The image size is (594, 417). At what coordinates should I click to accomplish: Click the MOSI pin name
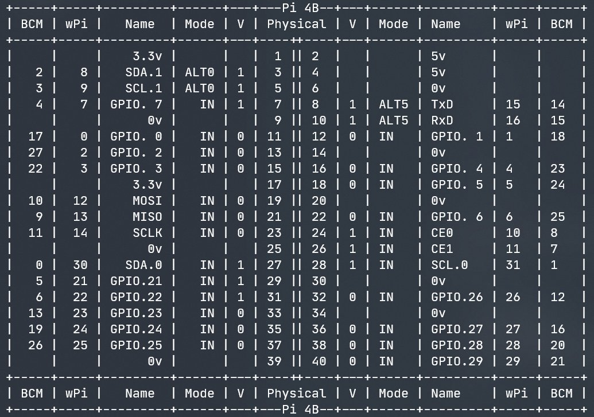(x=147, y=201)
